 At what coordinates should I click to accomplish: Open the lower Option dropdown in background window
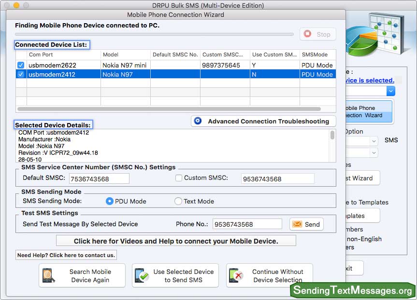point(374,153)
